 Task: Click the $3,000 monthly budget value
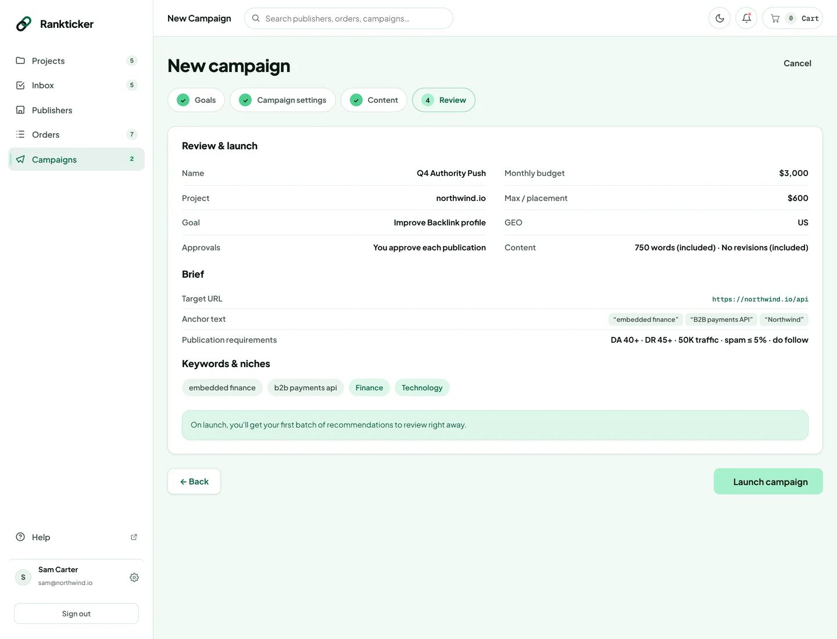click(x=793, y=173)
